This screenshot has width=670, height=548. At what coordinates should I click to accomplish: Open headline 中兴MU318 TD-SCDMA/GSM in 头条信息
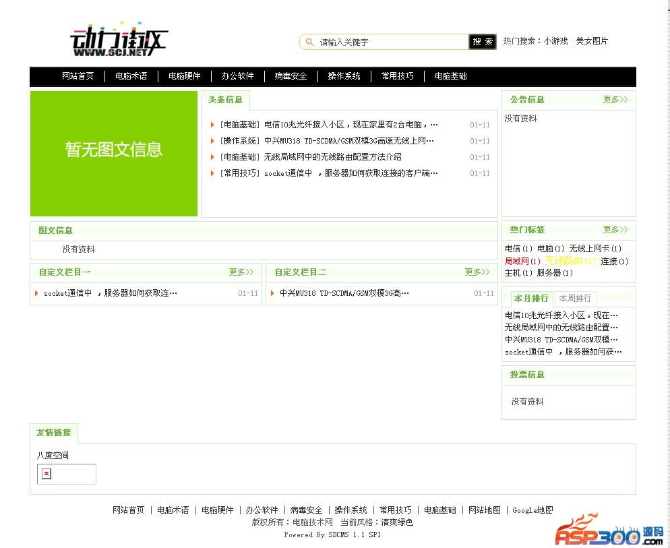click(349, 141)
